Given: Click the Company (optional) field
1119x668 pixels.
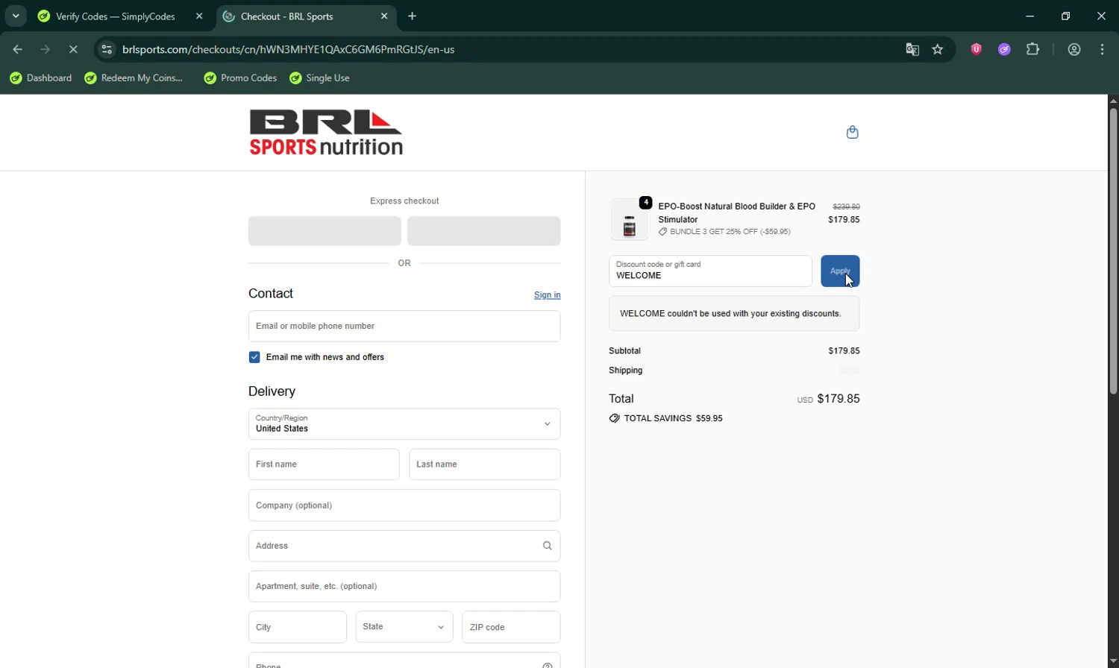Looking at the screenshot, I should click(x=404, y=505).
